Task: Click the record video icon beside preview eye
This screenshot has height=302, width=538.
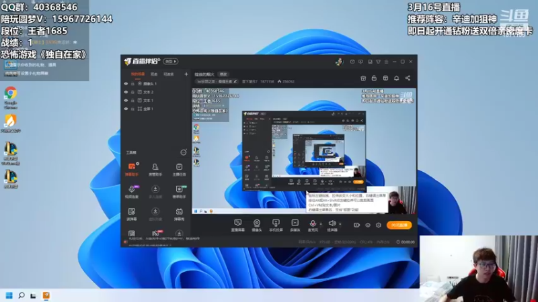Action: click(x=357, y=225)
